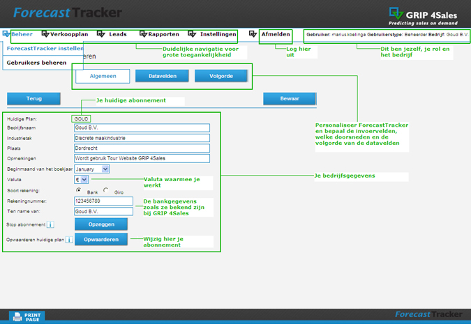Click the icon beside Verkoopplan menu

[x=45, y=34]
